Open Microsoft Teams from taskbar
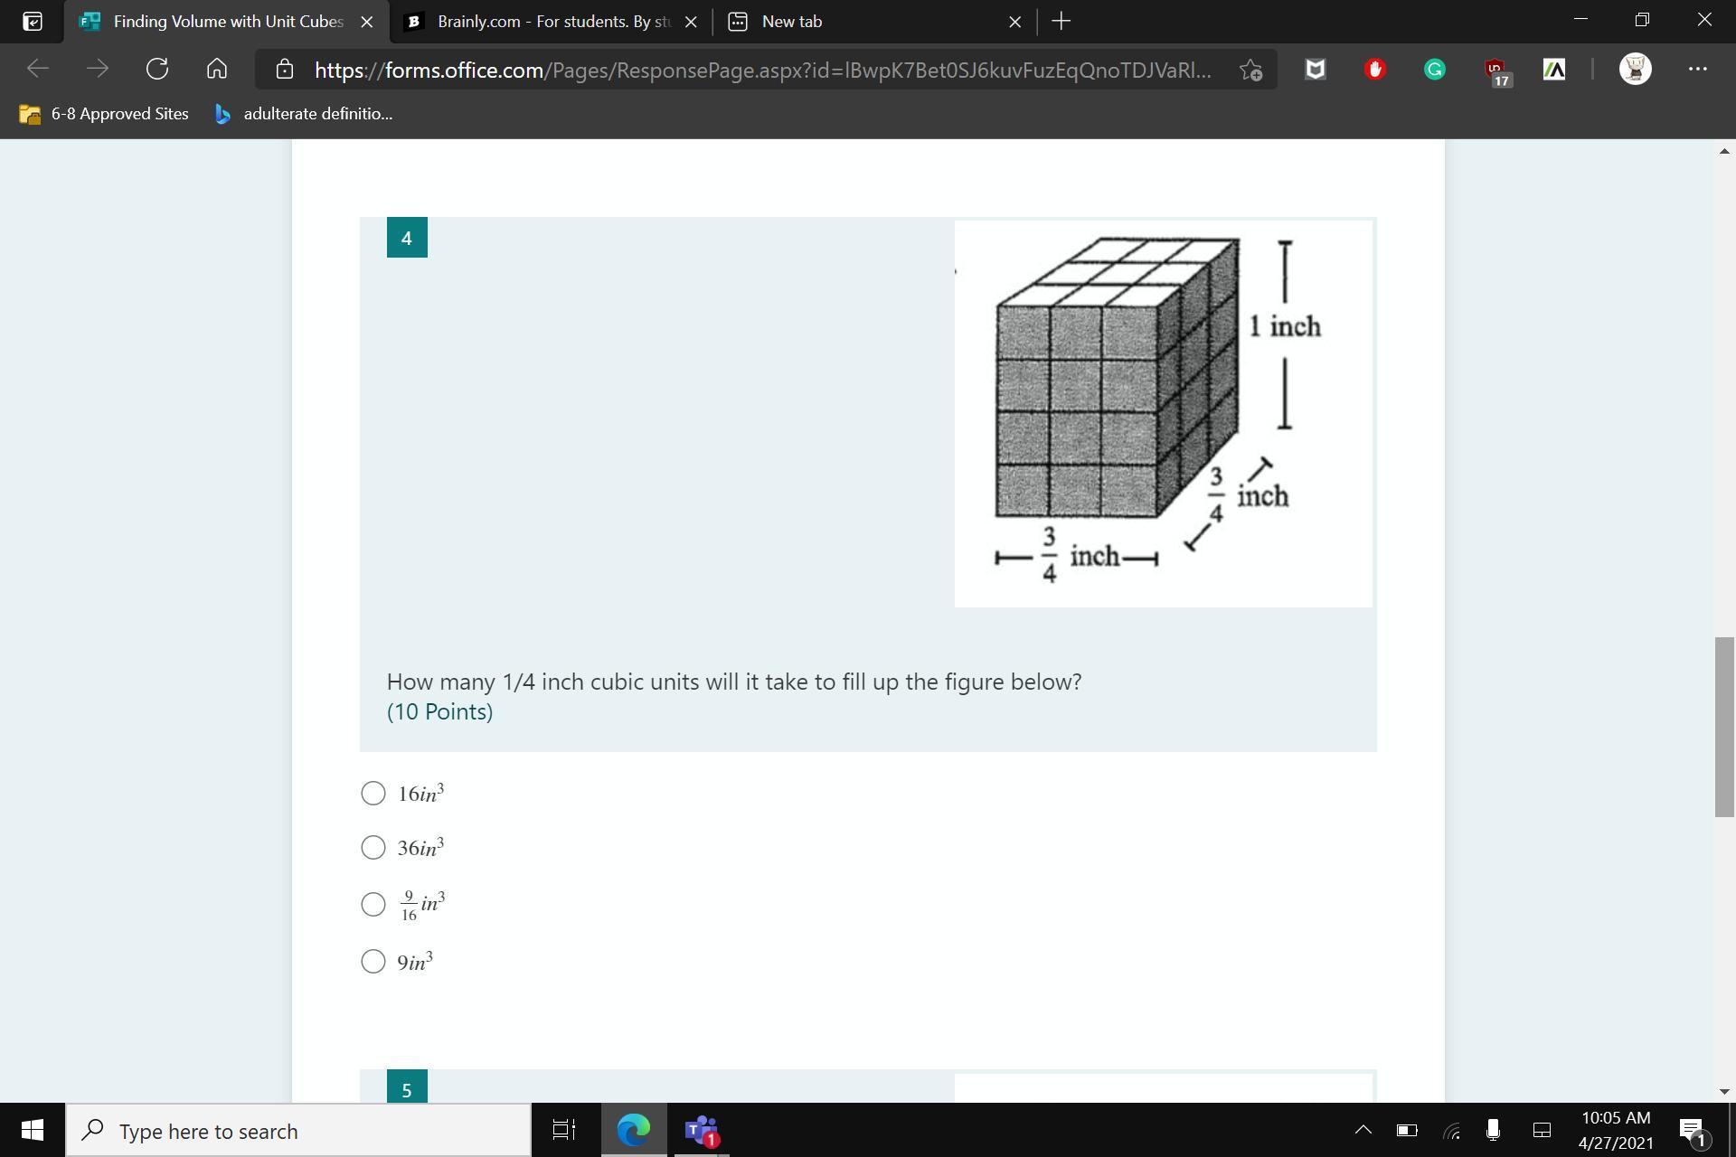 (x=701, y=1130)
